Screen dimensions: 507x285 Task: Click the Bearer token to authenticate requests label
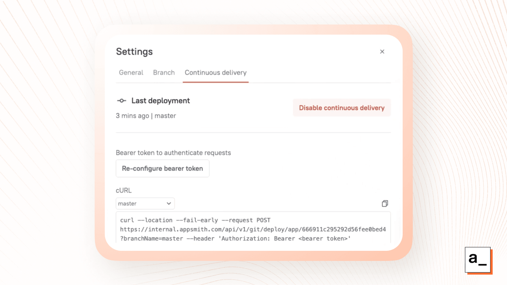tap(174, 153)
